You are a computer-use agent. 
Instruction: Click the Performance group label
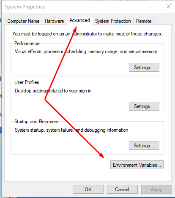27,43
